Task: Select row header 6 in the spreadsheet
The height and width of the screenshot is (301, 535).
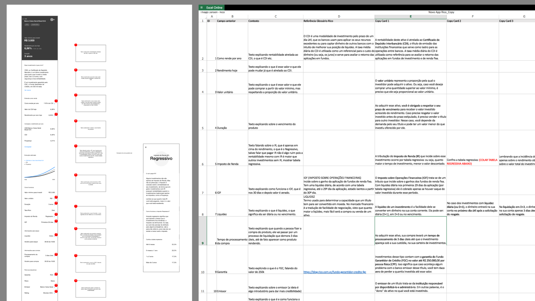Action: 203,148
